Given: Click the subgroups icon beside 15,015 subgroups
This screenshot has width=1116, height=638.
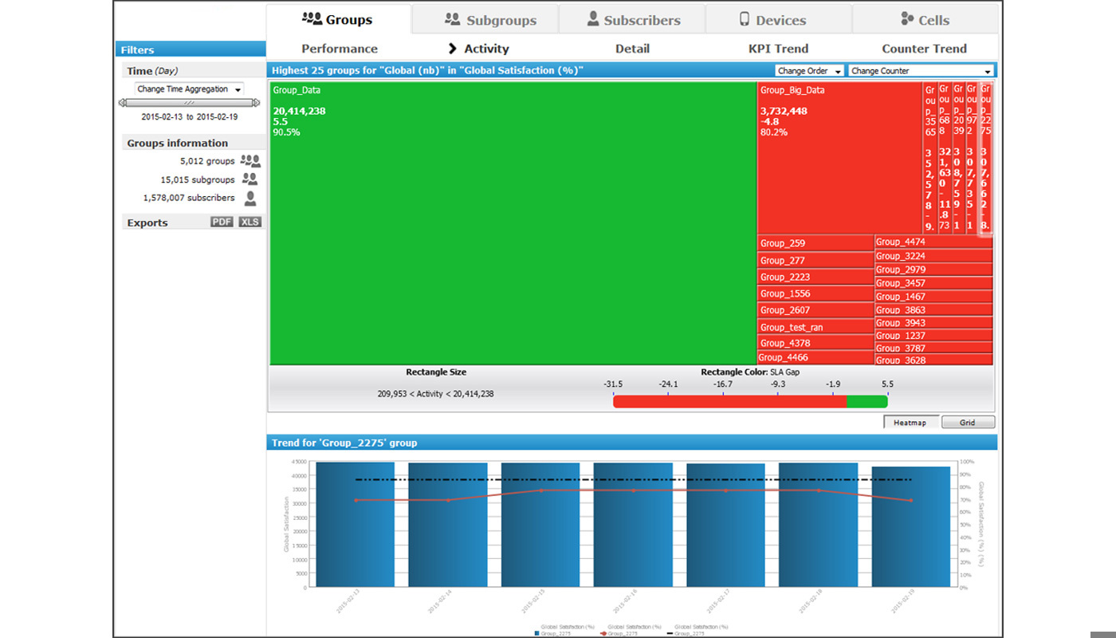Looking at the screenshot, I should coord(250,179).
